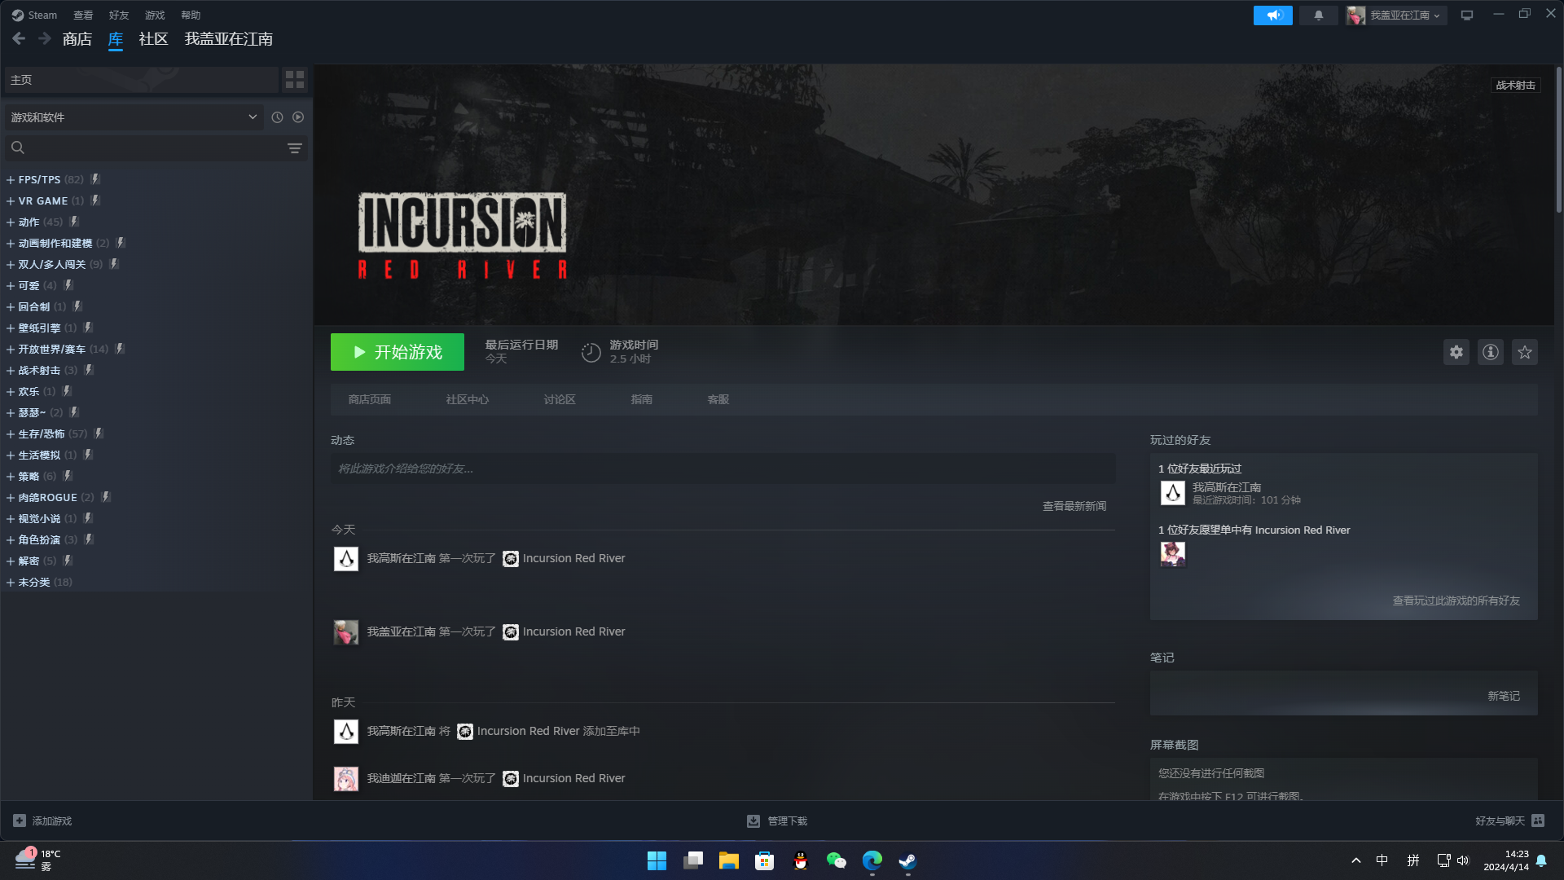The height and width of the screenshot is (880, 1564).
Task: Sort library by recent activity clock icon
Action: click(x=277, y=117)
